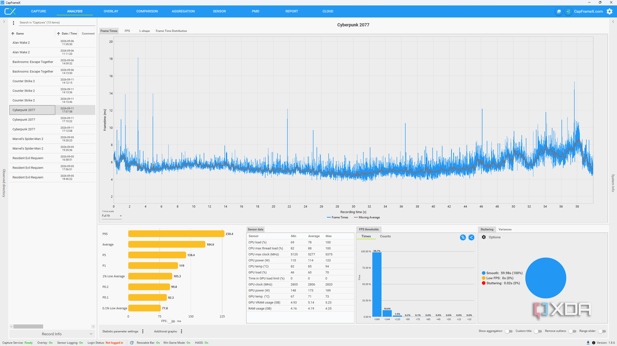Switch to the OVERLAY tab
This screenshot has height=346, width=617.
click(x=111, y=11)
